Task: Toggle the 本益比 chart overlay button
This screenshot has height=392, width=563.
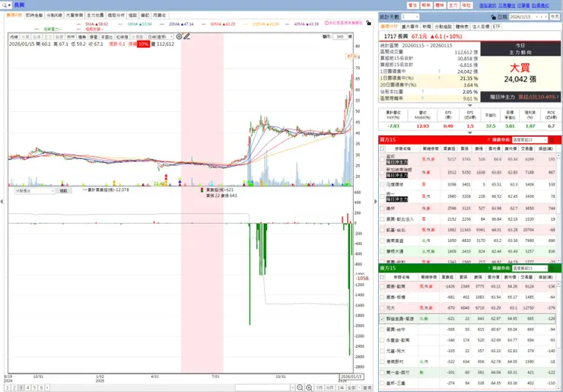Action: (107, 37)
